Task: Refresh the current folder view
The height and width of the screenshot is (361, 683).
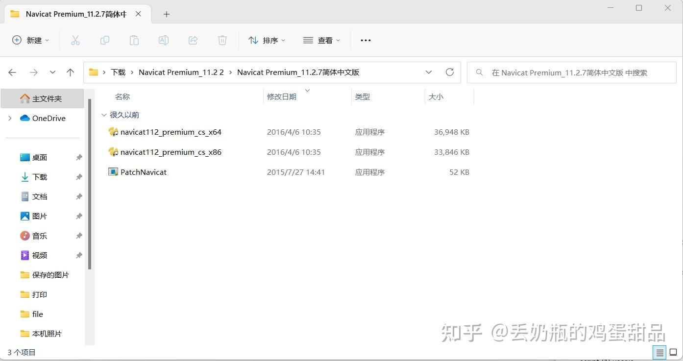Action: 449,72
